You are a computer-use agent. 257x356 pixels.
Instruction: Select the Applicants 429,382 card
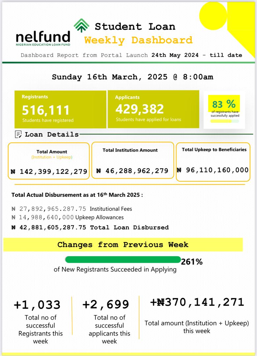tap(153, 109)
